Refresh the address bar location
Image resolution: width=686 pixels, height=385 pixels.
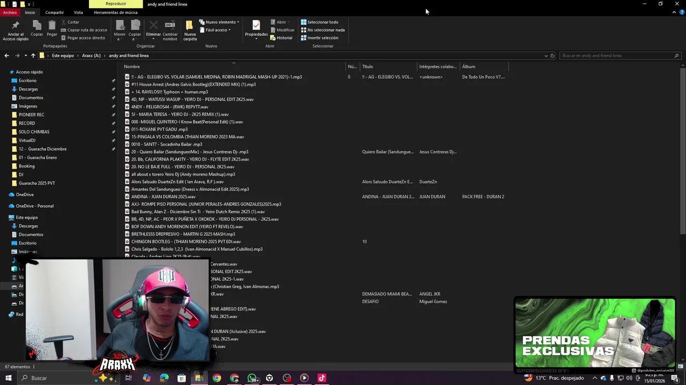(x=553, y=56)
